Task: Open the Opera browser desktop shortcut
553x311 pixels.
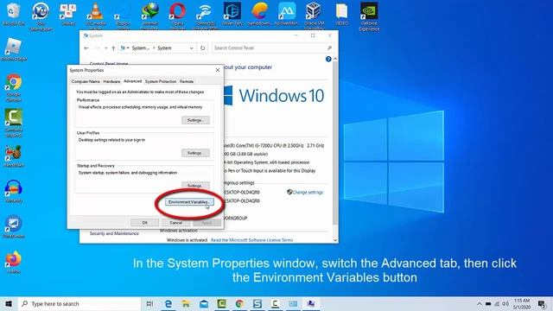Action: click(177, 15)
